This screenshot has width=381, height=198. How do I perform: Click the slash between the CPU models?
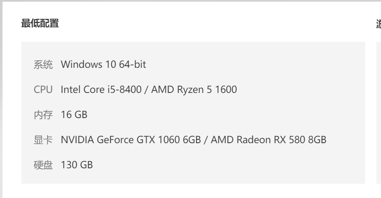tap(146, 90)
